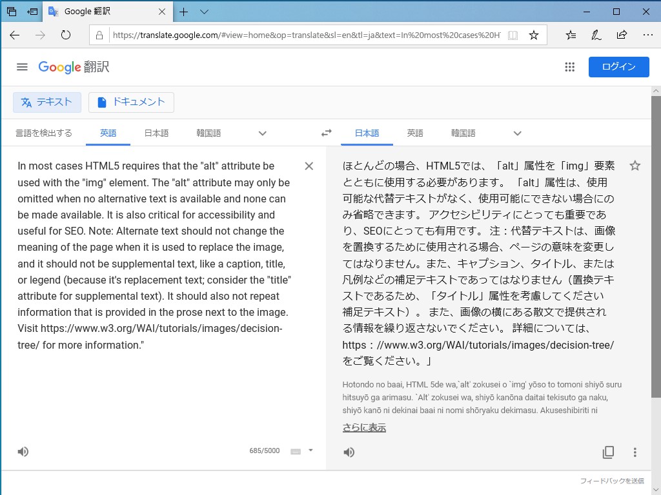661x495 pixels.
Task: Click the ログイン button
Action: tap(618, 66)
